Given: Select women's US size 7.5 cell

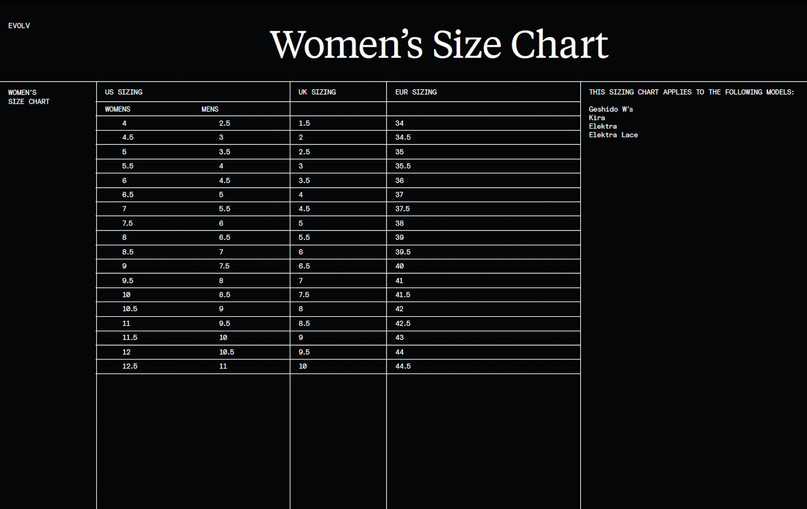Looking at the screenshot, I should click(127, 223).
